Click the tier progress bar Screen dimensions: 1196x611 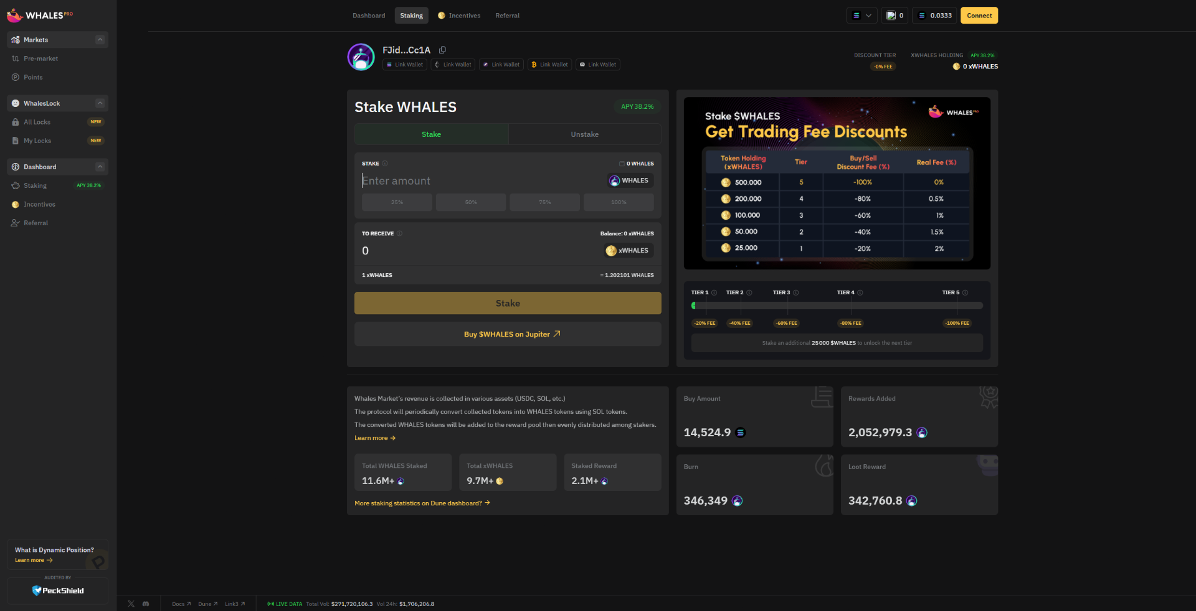point(837,305)
